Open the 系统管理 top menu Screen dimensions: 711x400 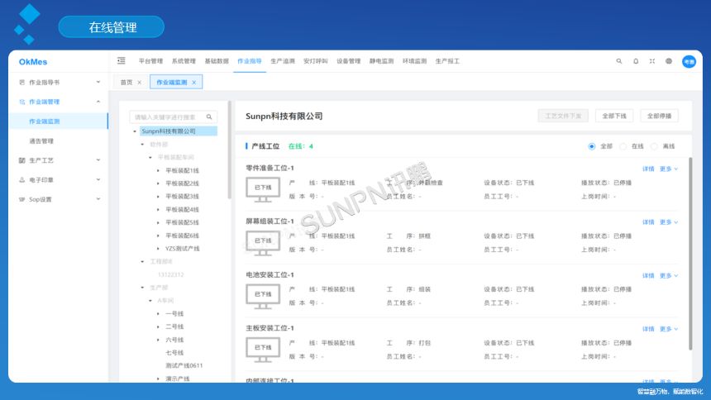(x=184, y=61)
